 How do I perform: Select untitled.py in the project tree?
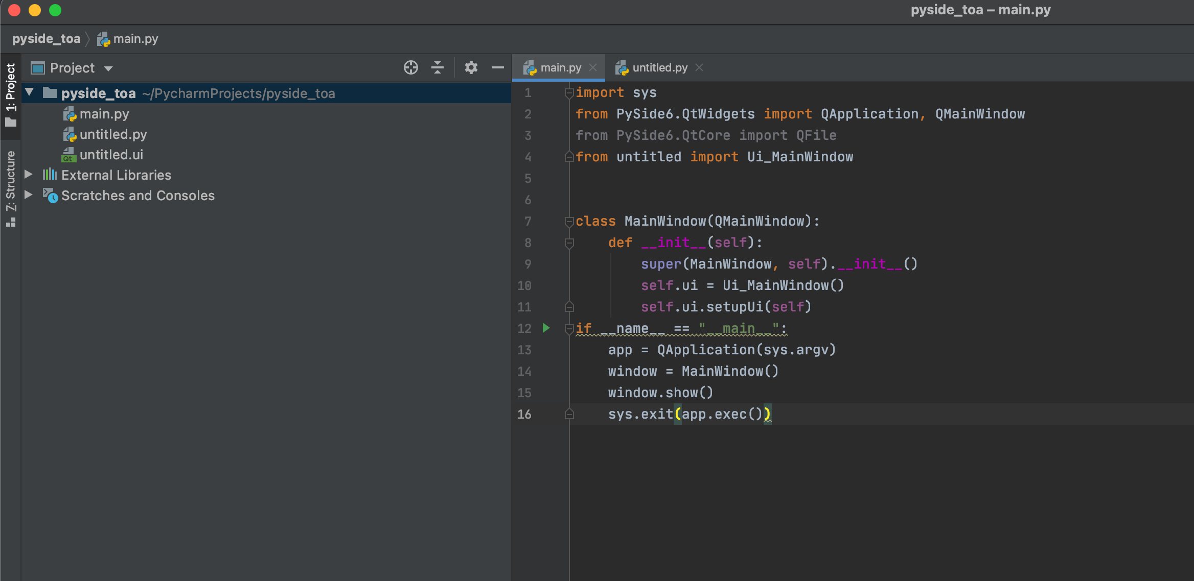[x=113, y=134]
